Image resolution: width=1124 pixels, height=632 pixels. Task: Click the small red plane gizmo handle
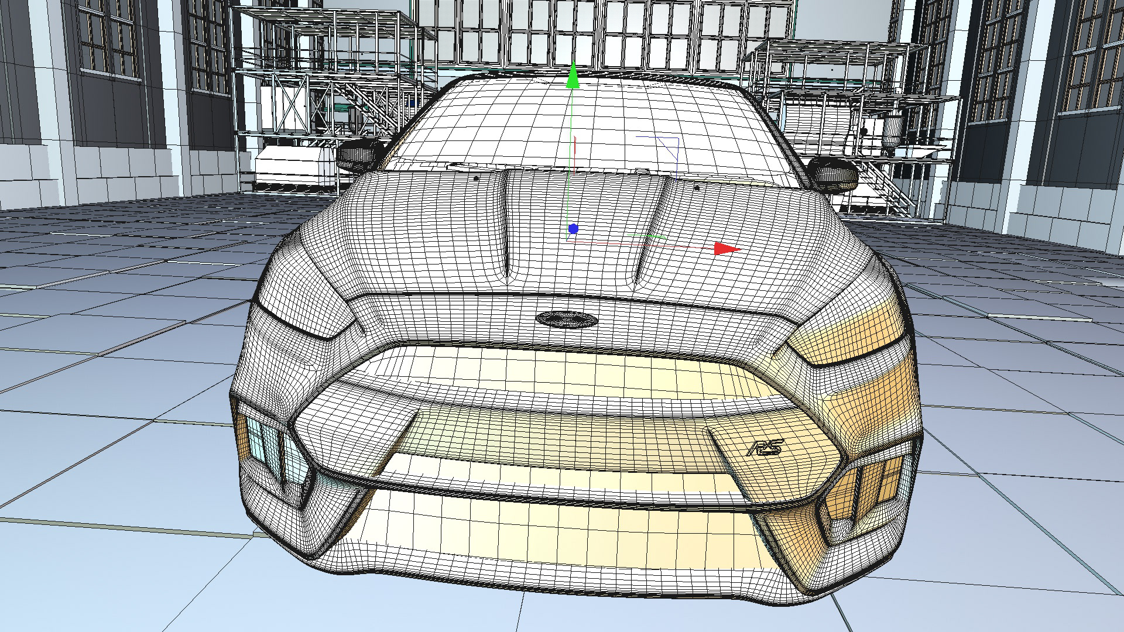point(575,147)
